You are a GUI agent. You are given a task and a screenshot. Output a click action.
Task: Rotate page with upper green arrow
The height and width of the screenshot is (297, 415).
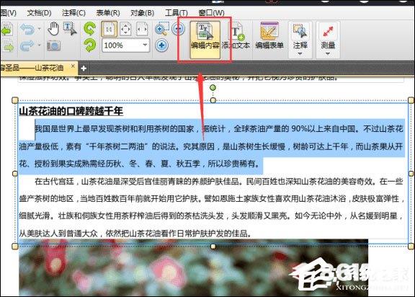coord(90,29)
